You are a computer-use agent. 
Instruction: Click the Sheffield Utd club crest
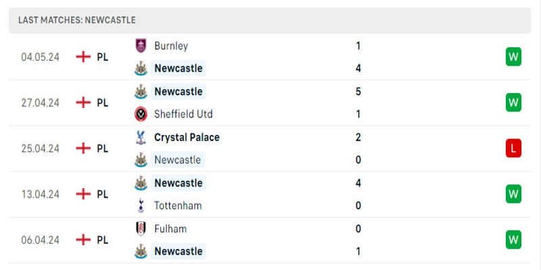click(141, 114)
